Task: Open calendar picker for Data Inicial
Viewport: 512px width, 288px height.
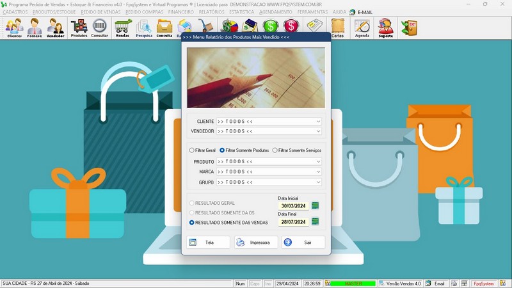Action: 315,205
